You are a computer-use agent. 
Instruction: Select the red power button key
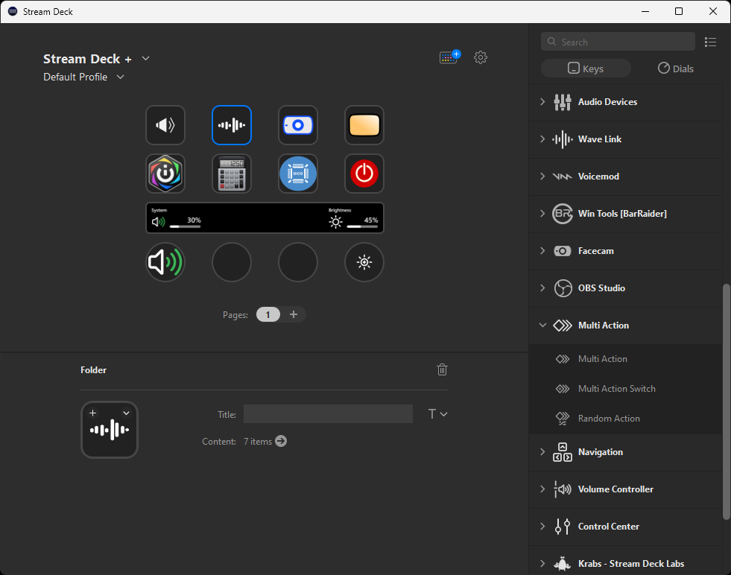click(364, 174)
